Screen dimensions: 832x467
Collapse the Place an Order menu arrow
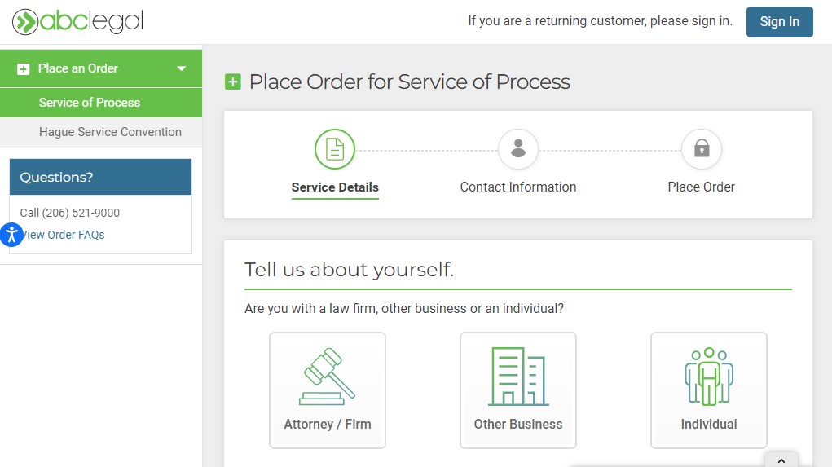pos(182,69)
